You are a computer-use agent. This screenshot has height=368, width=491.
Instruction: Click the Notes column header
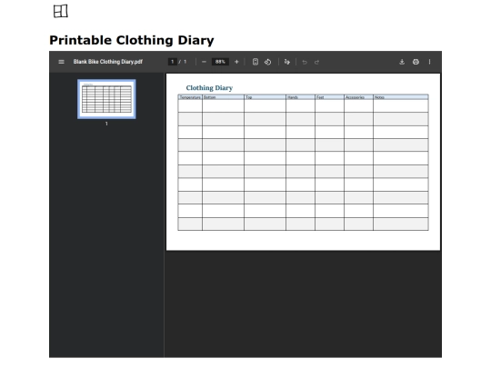(401, 97)
